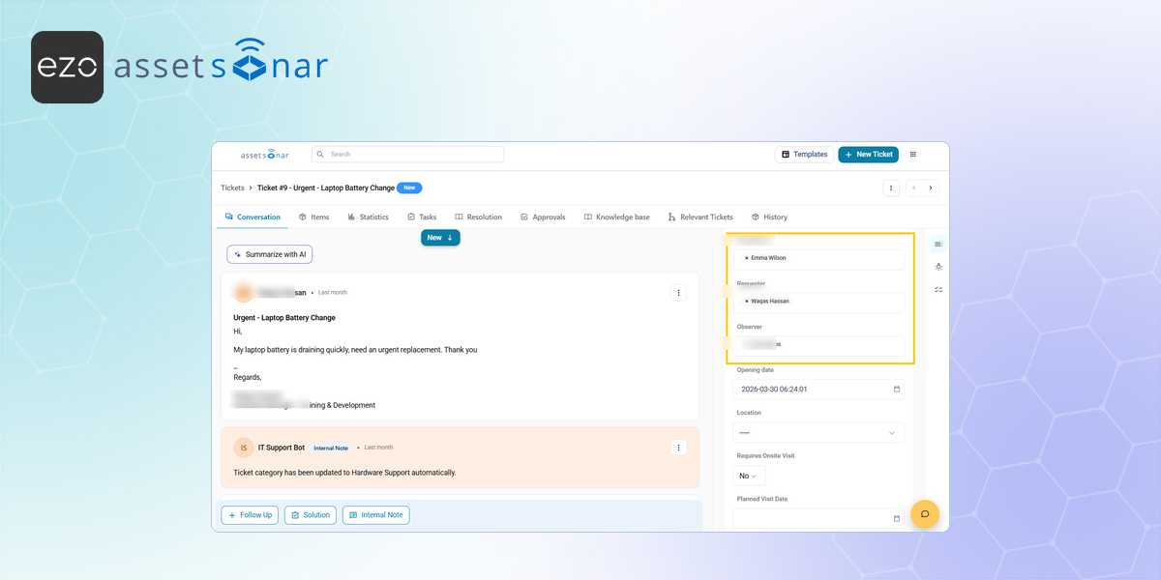
Task: Open IT Support Bot note options menu
Action: [678, 448]
